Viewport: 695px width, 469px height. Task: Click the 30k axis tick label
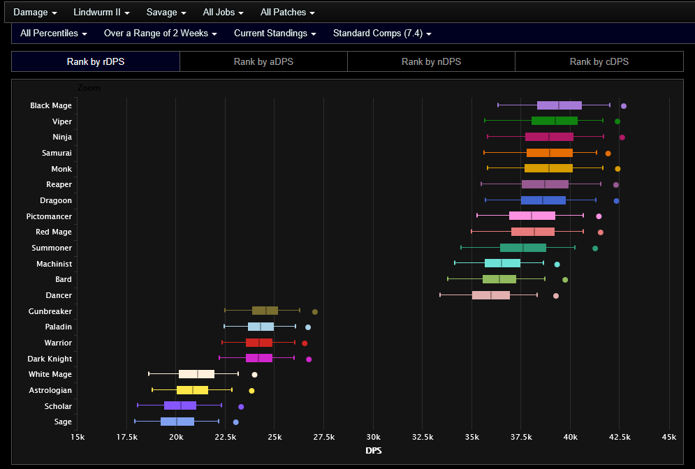[373, 437]
